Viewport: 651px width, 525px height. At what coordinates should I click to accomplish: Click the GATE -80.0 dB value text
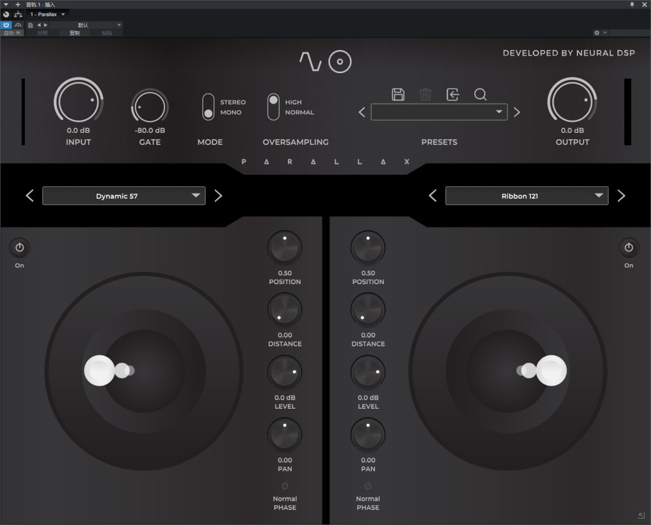coord(150,130)
